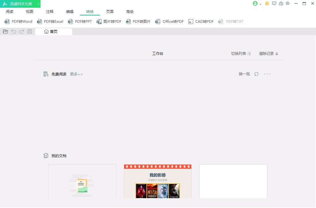Open the ellipsis more options menu
Screen dimensions: 316x208
point(267,74)
